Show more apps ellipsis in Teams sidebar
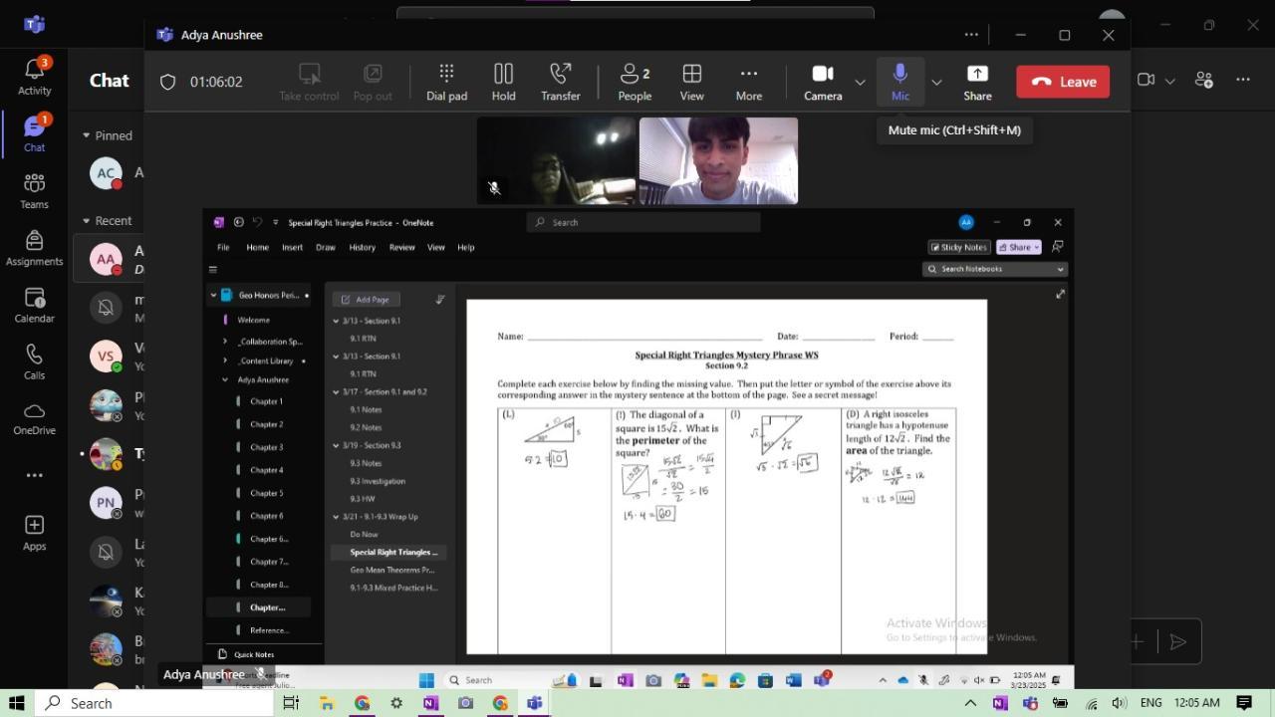The image size is (1275, 717). click(34, 475)
